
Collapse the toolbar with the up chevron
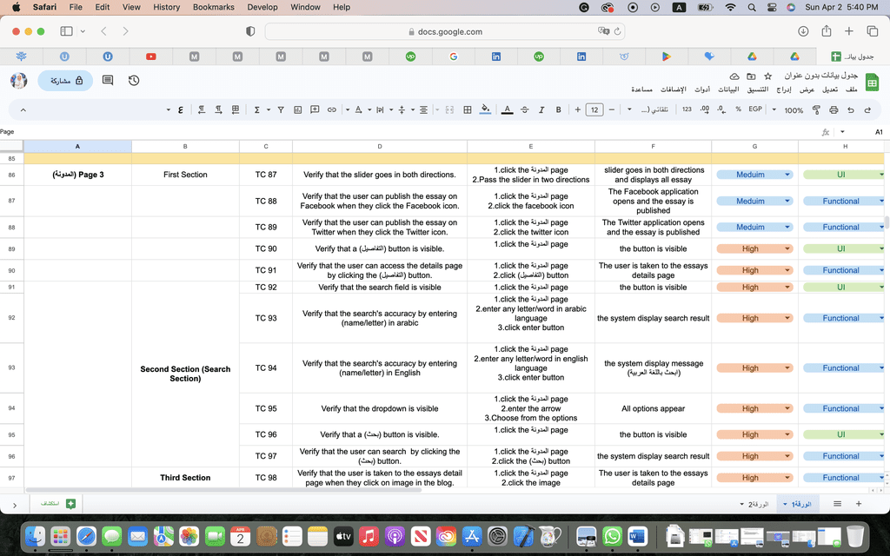(x=23, y=109)
